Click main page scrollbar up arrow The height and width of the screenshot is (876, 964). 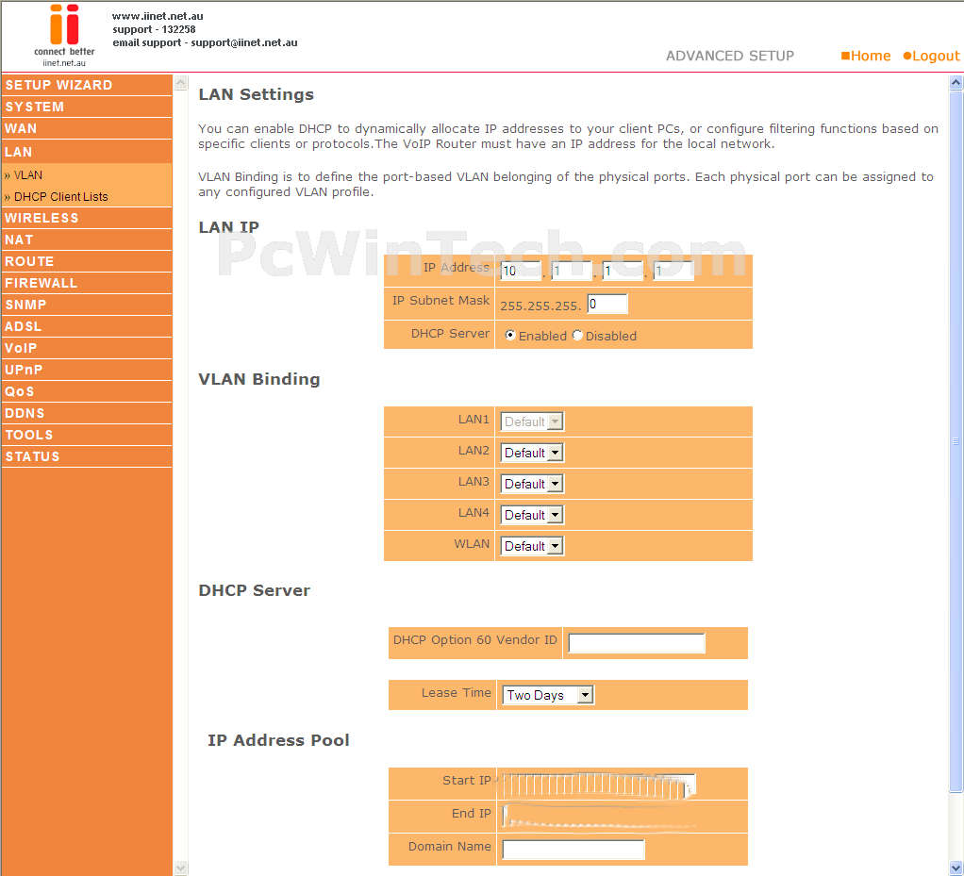coord(956,82)
